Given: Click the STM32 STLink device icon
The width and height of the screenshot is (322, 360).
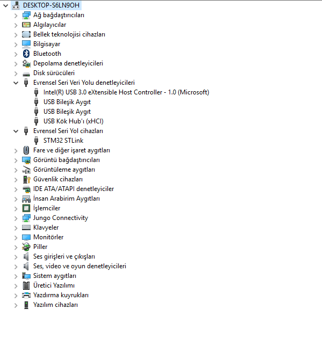Looking at the screenshot, I should [36, 141].
